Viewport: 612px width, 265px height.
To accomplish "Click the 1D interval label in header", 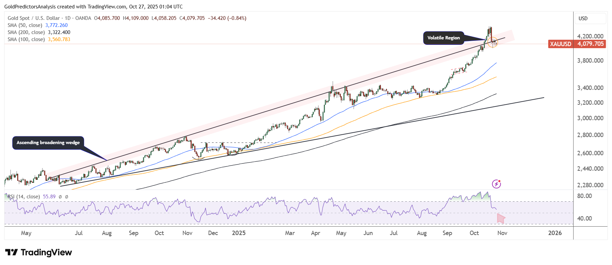I will [x=67, y=18].
